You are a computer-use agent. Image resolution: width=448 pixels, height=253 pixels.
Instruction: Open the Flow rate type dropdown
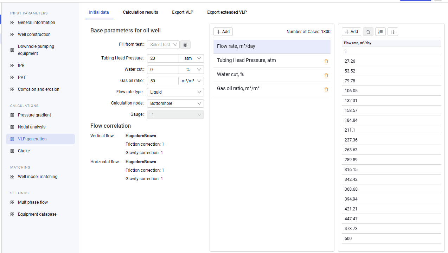pos(175,92)
